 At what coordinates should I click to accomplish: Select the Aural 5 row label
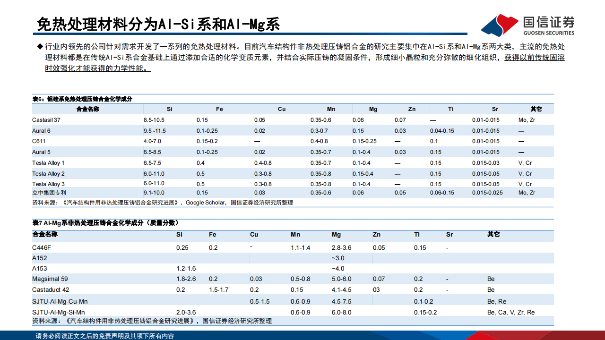point(41,152)
